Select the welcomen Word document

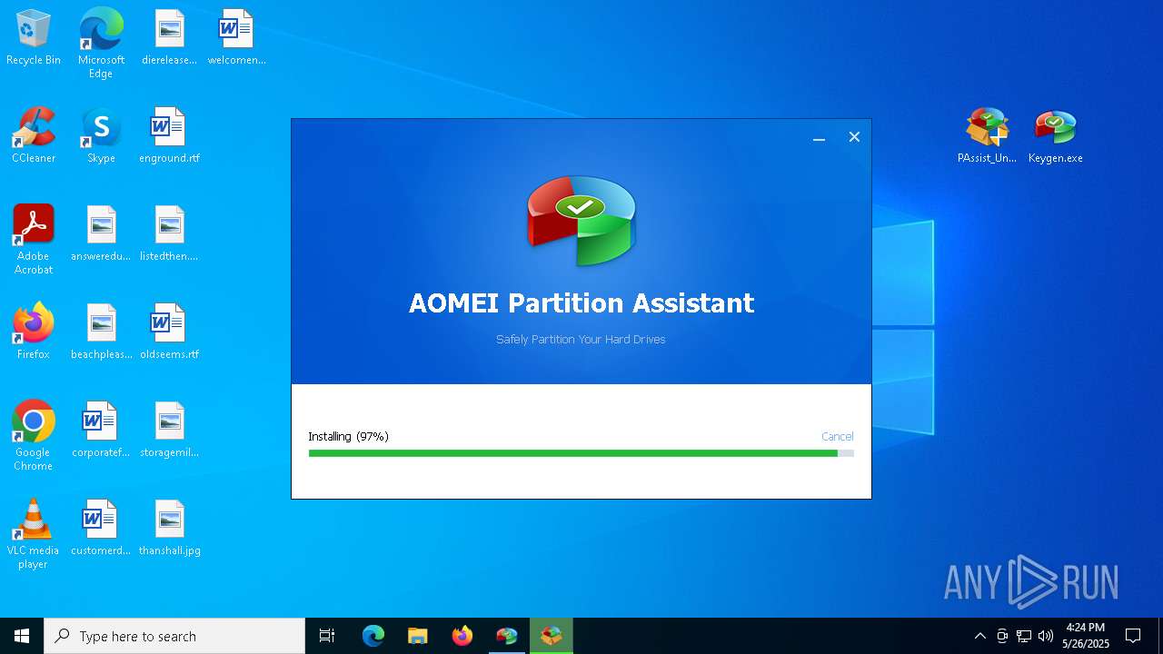pyautogui.click(x=236, y=38)
